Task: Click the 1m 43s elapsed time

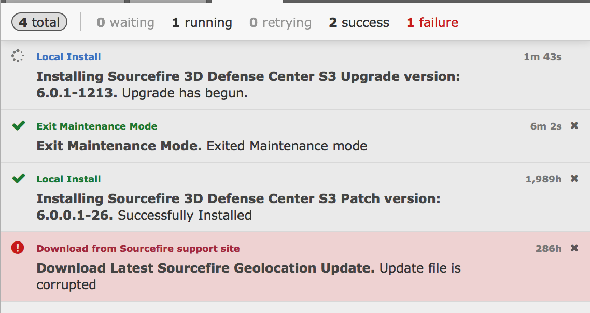Action: [x=542, y=57]
